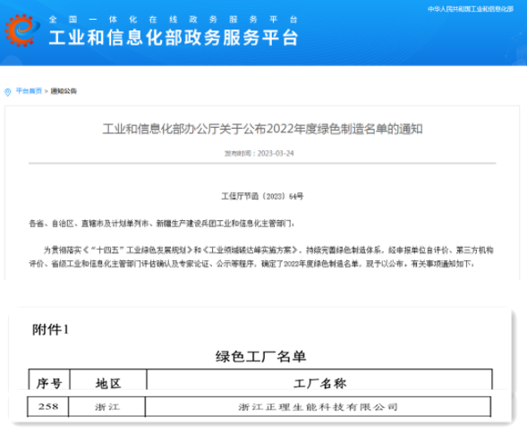Viewport: 527px width, 433px height.
Task: Open the 平台首页 breadcrumb link
Action: [x=29, y=91]
